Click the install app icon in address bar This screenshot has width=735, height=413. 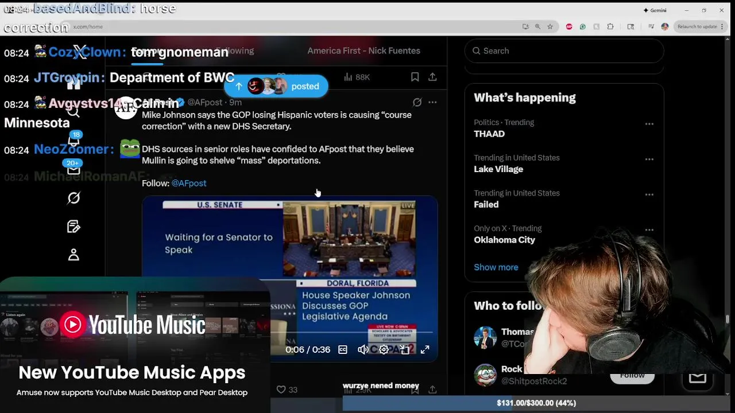(x=525, y=26)
